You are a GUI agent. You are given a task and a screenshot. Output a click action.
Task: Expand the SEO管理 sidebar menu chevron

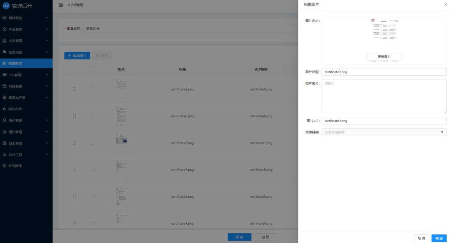pyautogui.click(x=47, y=75)
